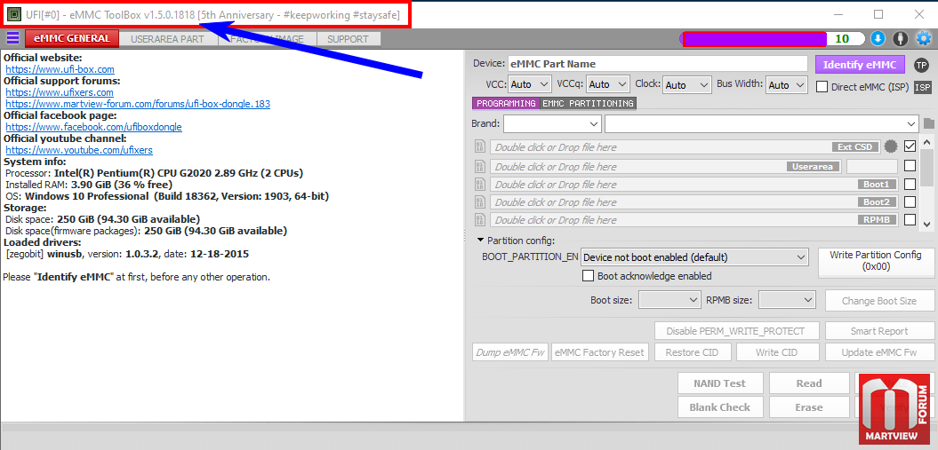This screenshot has height=450, width=938.
Task: Click file icon of Boot2 row
Action: pos(479,201)
